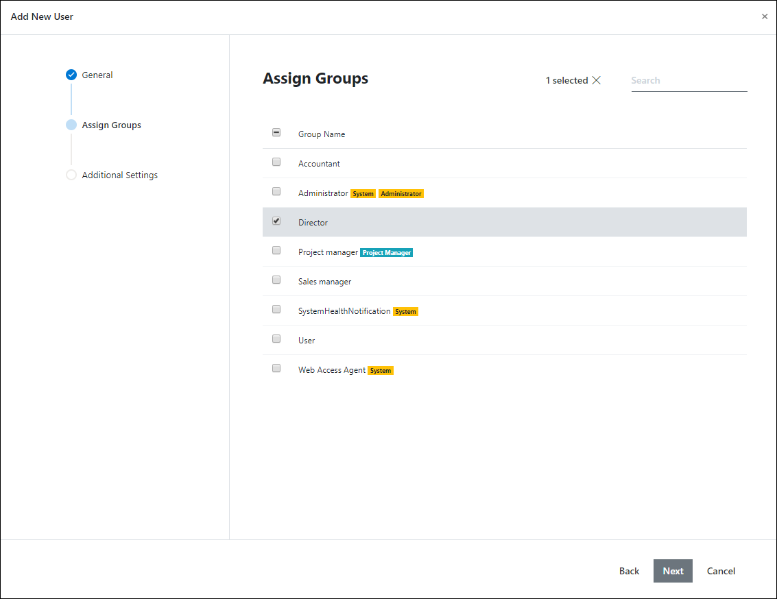Viewport: 777px width, 599px height.
Task: Click the User group name
Action: (307, 341)
